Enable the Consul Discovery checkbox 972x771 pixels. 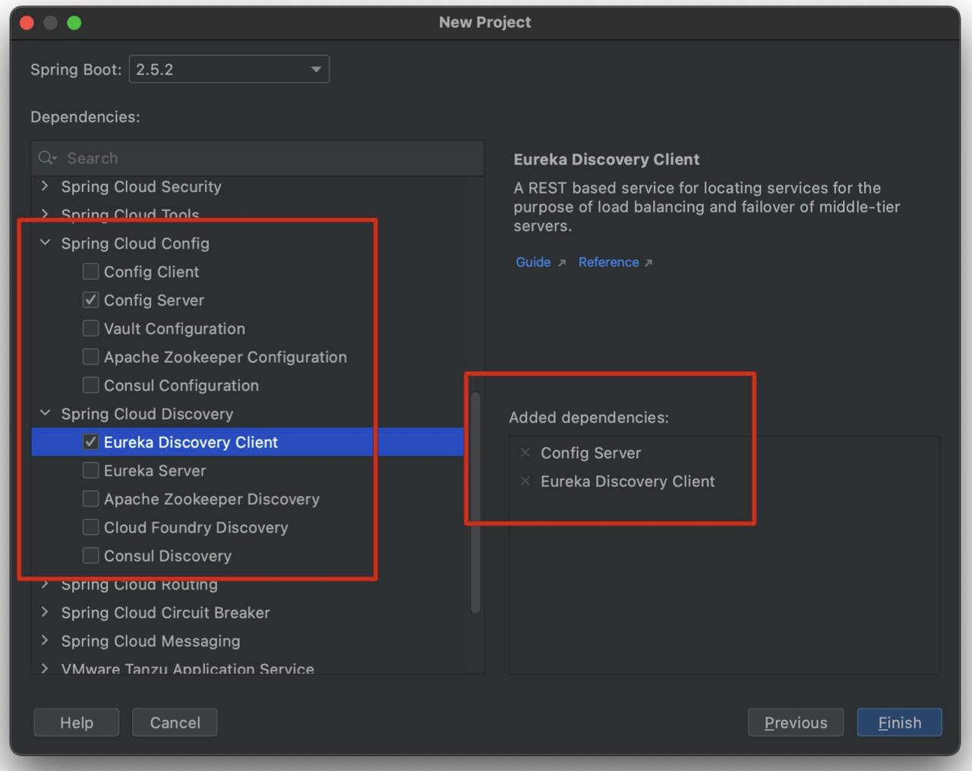pyautogui.click(x=90, y=555)
